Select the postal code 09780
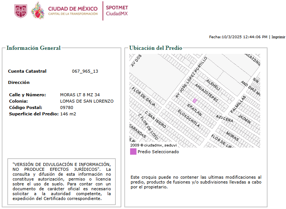Image resolution: width=286 pixels, height=209 pixels. click(67, 107)
